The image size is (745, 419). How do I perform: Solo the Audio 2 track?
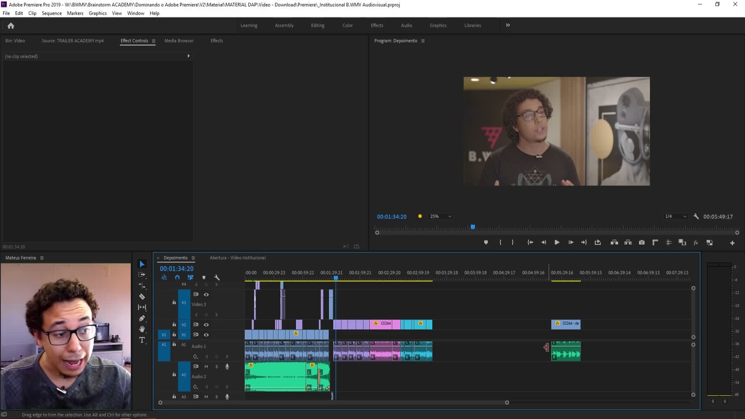click(x=217, y=367)
